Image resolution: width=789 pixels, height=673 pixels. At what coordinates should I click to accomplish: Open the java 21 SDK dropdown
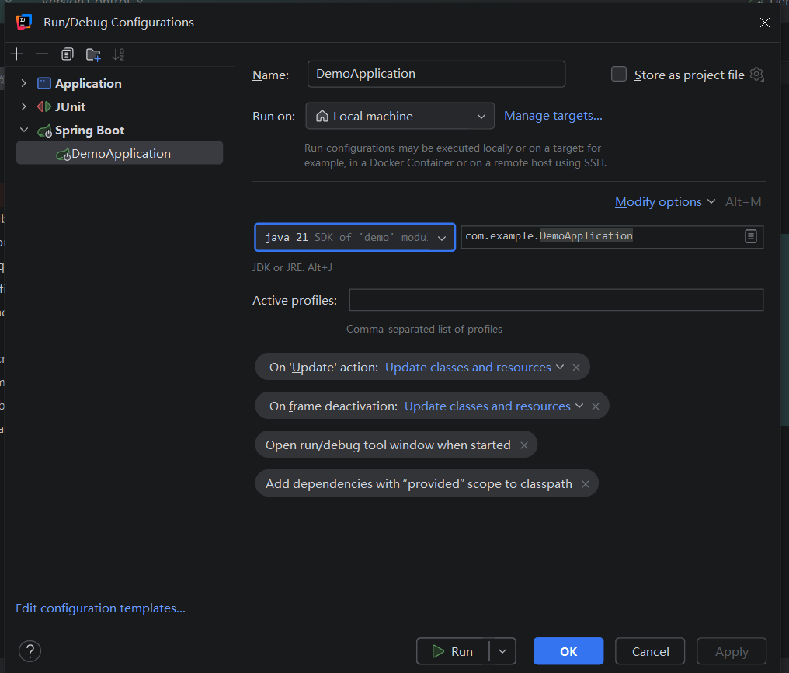click(x=355, y=238)
